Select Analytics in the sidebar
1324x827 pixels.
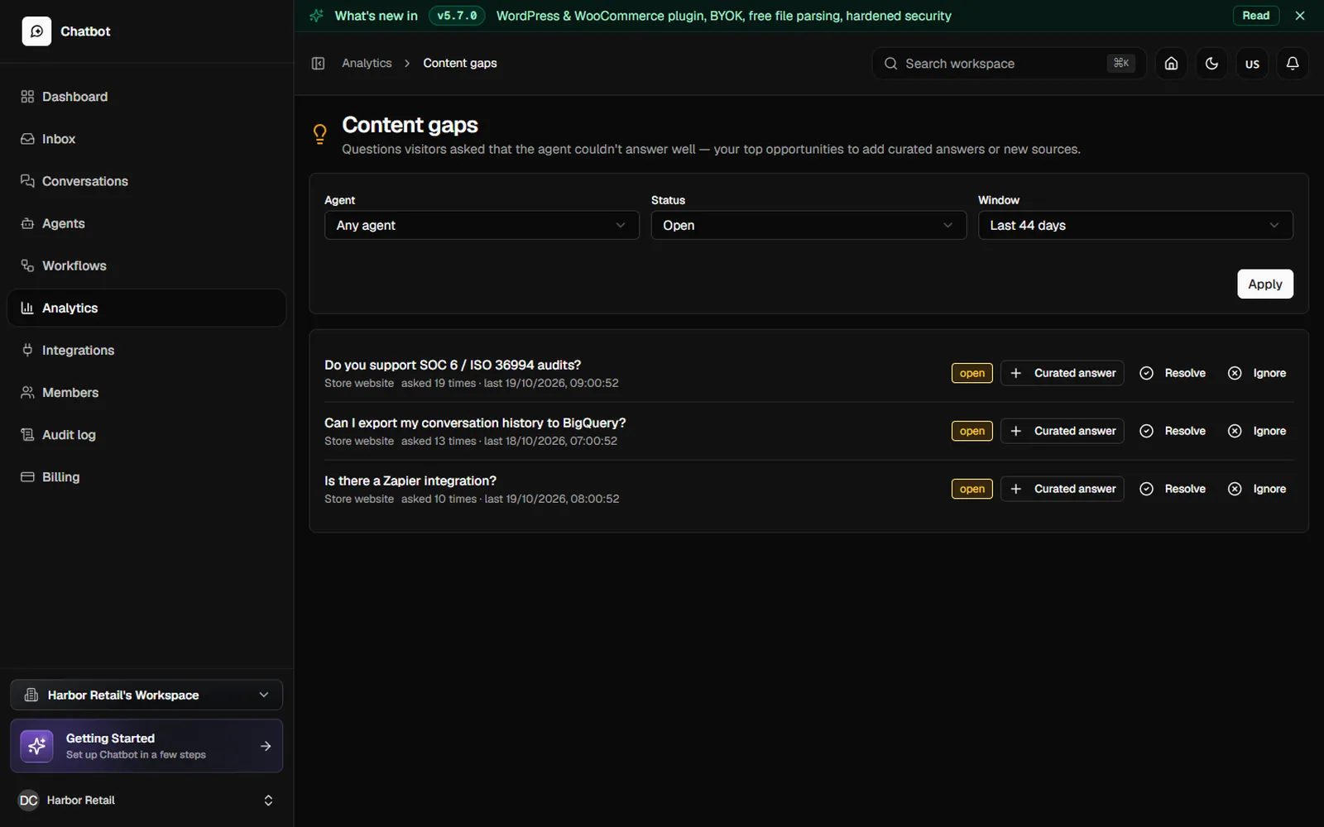pos(146,308)
